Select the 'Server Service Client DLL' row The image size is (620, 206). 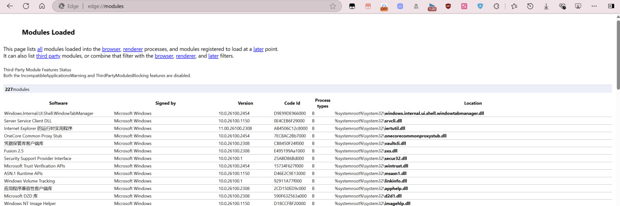pyautogui.click(x=308, y=121)
